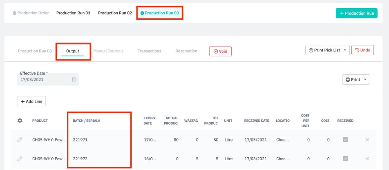Click the Add Line button
This screenshot has height=170, width=389.
tap(31, 101)
